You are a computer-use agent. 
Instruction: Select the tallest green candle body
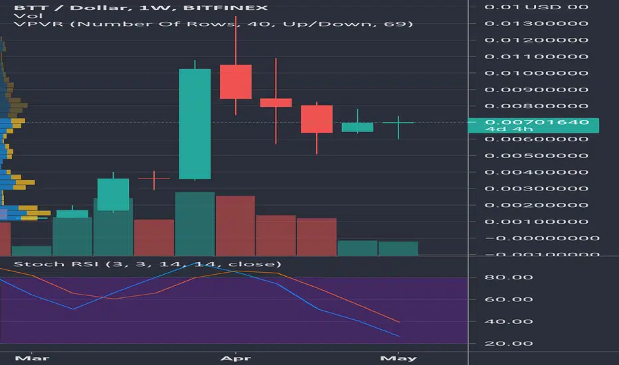pos(195,124)
